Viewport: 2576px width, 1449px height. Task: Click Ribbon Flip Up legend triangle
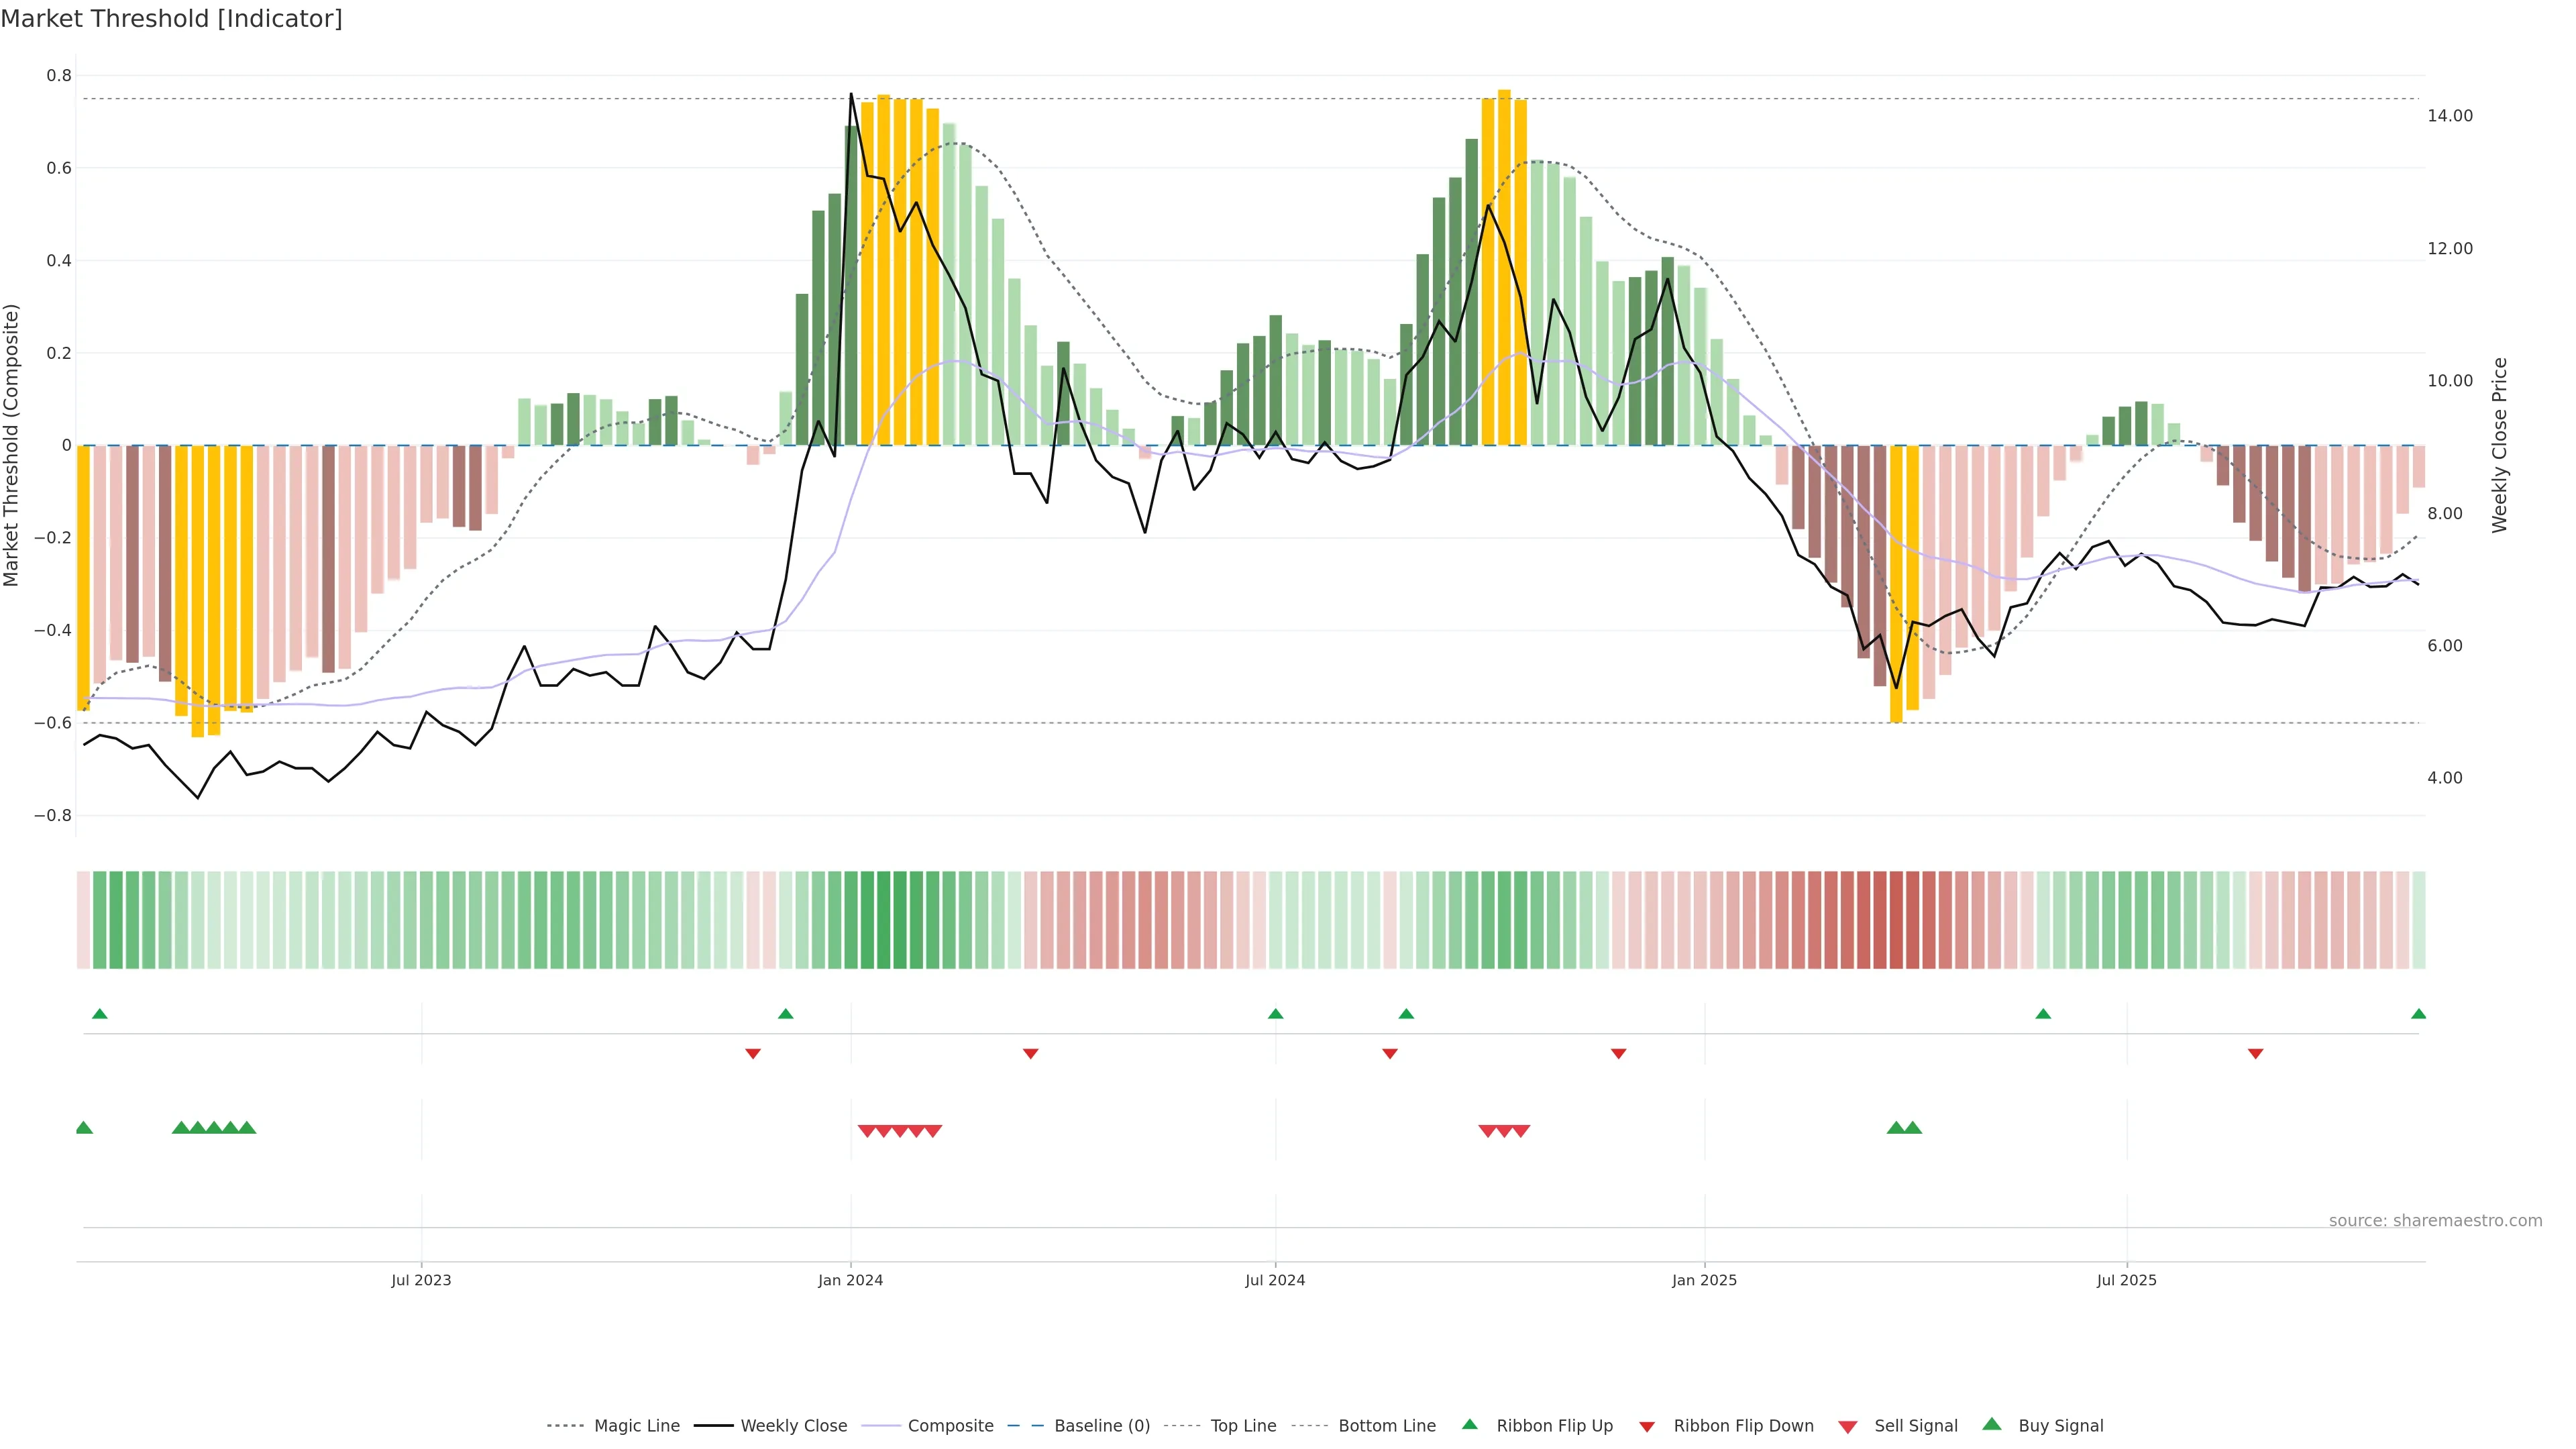(1469, 1424)
